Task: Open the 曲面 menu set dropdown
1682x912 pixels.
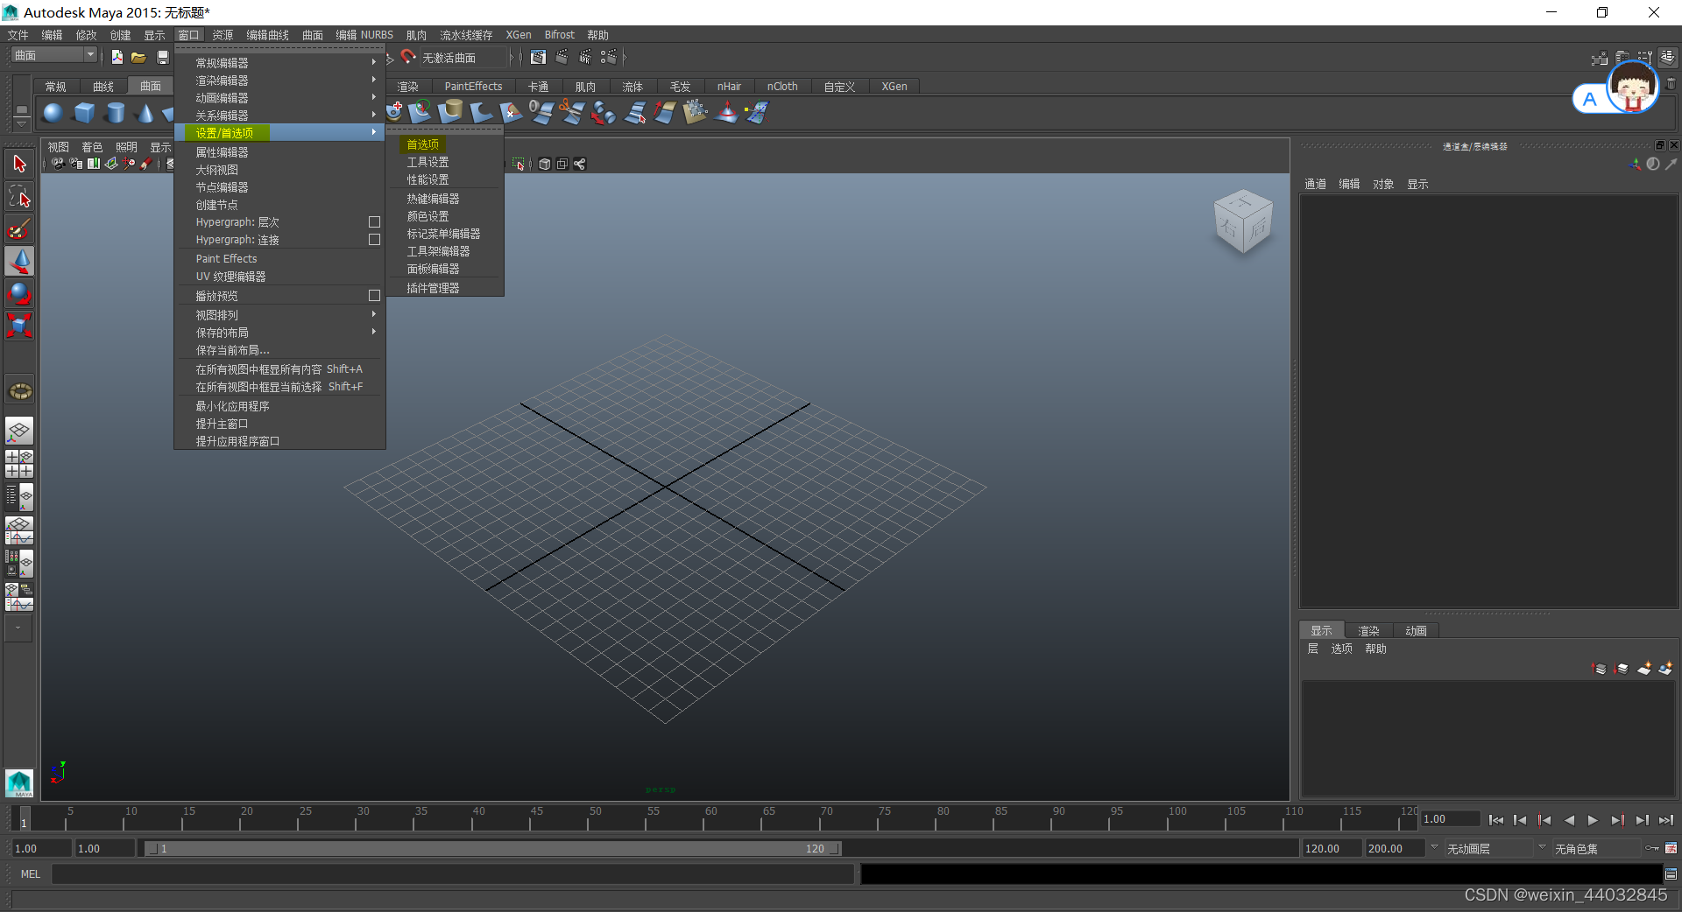Action: [53, 54]
